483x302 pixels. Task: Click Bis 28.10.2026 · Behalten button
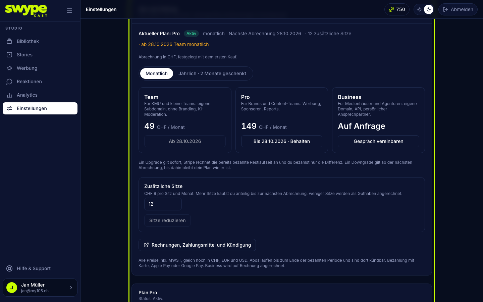click(282, 141)
